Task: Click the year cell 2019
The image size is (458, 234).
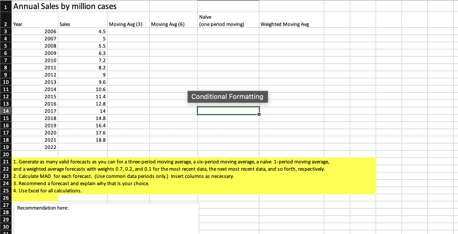Action: coord(35,125)
